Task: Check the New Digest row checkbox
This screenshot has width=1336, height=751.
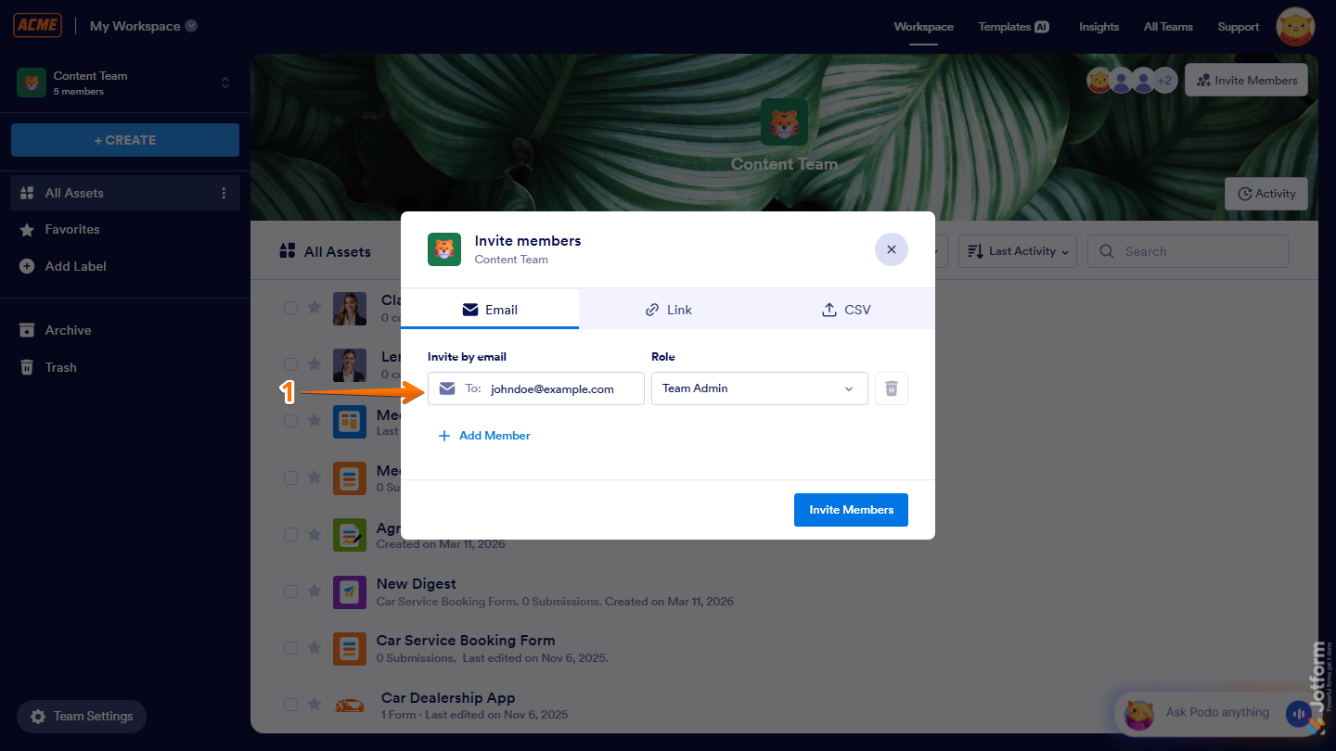Action: pos(290,591)
